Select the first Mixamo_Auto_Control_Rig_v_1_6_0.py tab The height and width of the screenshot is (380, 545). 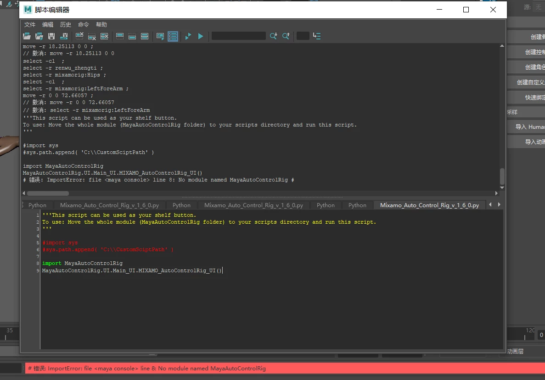pos(109,205)
